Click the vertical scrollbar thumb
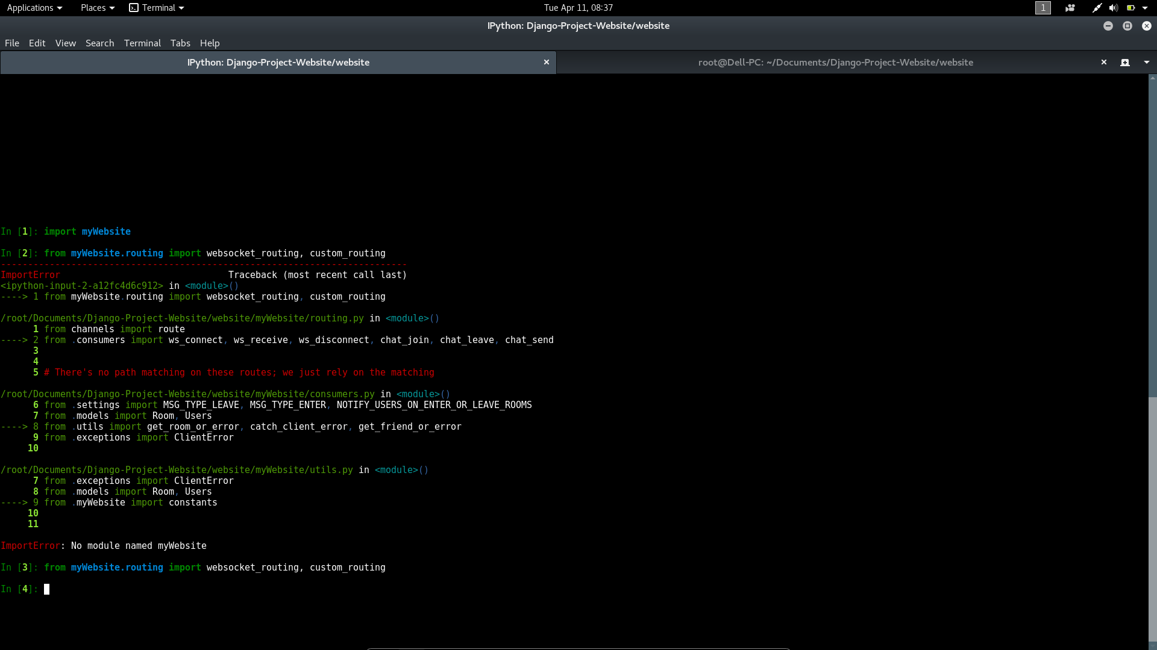Image resolution: width=1157 pixels, height=650 pixels. [x=1152, y=519]
